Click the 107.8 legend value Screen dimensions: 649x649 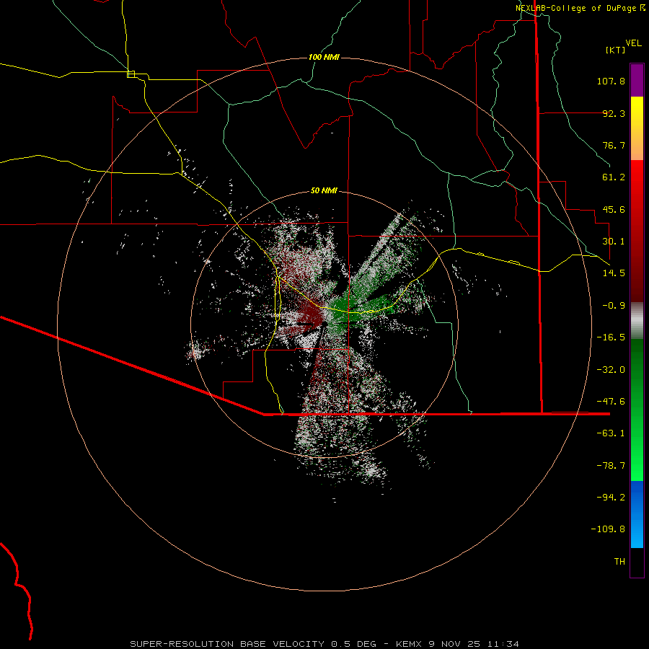pos(611,81)
